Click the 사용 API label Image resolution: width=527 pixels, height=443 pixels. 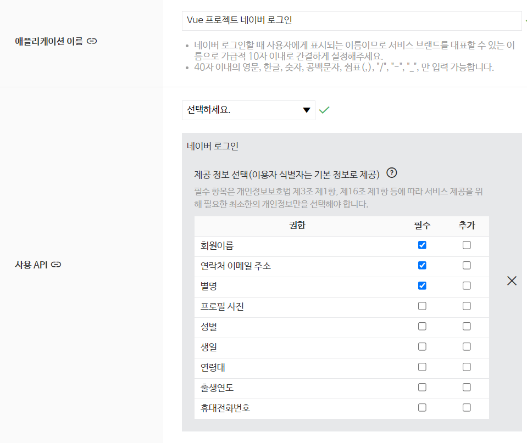pyautogui.click(x=31, y=265)
